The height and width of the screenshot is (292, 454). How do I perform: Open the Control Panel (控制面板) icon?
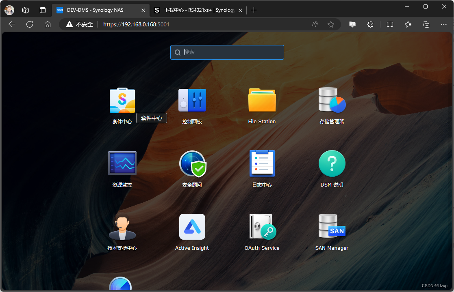(192, 100)
